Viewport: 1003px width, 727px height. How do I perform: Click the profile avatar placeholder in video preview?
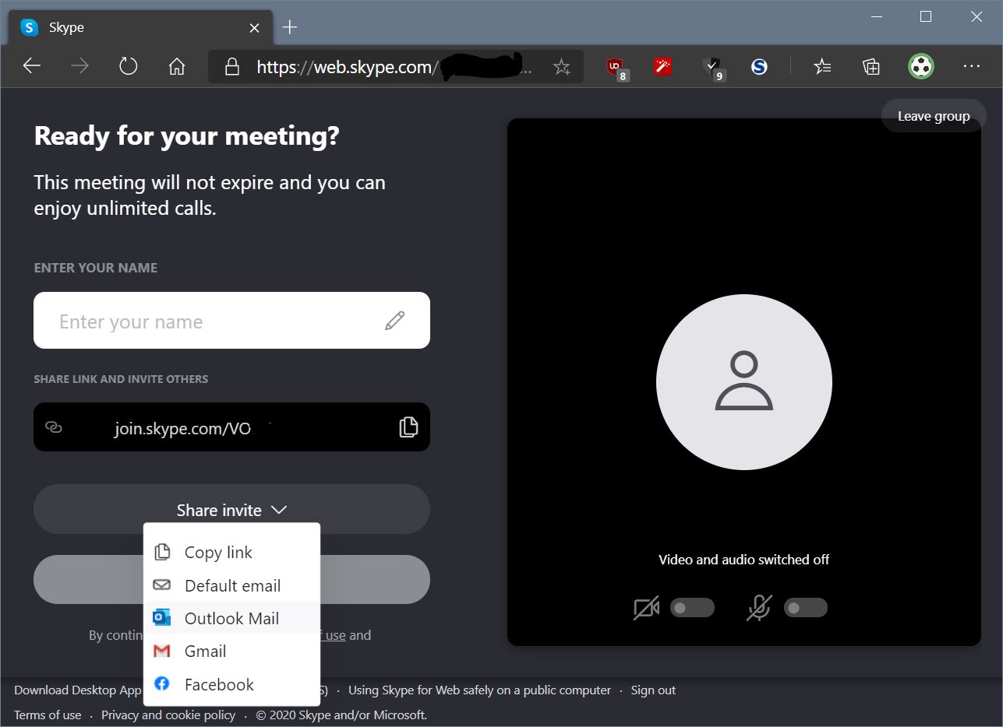pos(744,382)
